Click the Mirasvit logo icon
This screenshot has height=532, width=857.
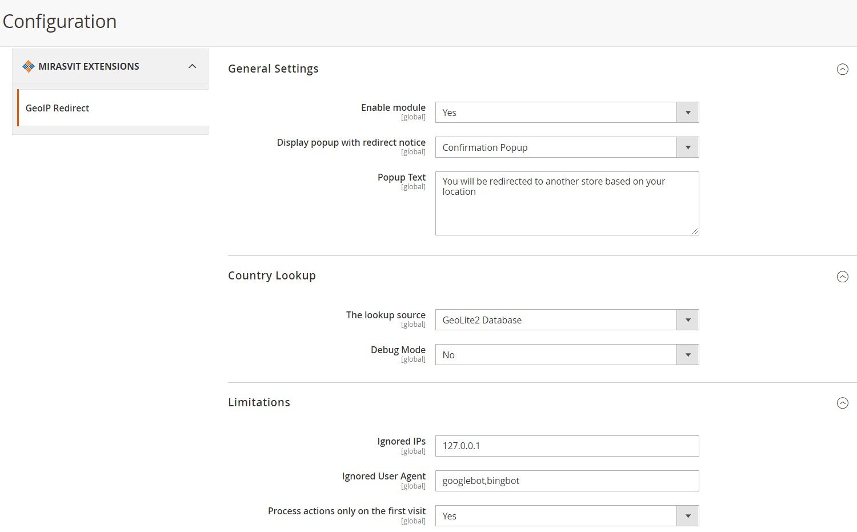click(x=29, y=66)
